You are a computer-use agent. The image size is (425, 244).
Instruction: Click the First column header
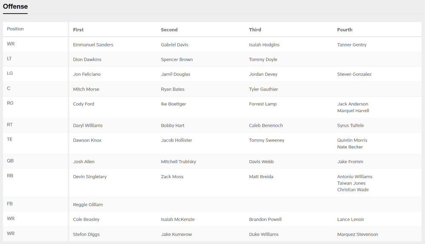tap(78, 30)
